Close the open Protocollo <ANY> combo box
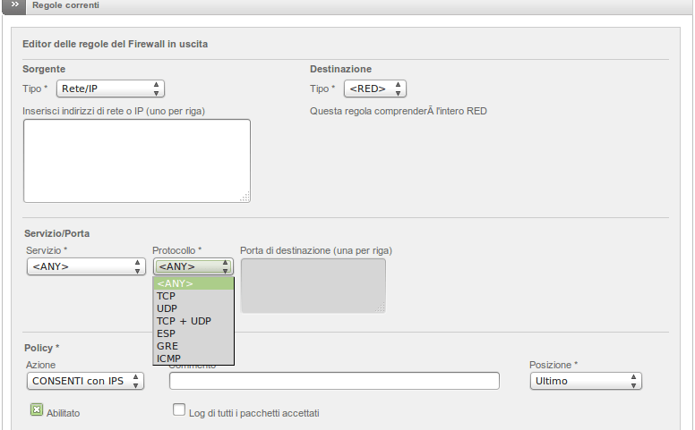 (x=193, y=266)
